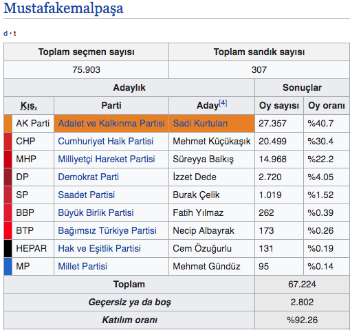Viewport: 350px width, 330px height.
Task: Select candidate name Mehmet Gündüz
Action: [206, 266]
